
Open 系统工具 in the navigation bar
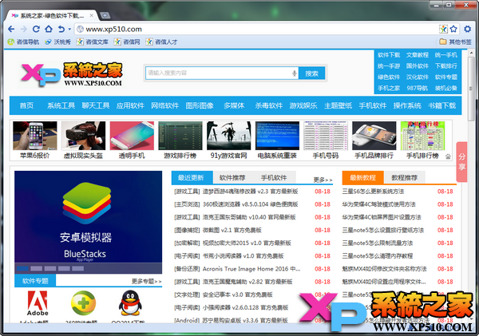coord(61,105)
